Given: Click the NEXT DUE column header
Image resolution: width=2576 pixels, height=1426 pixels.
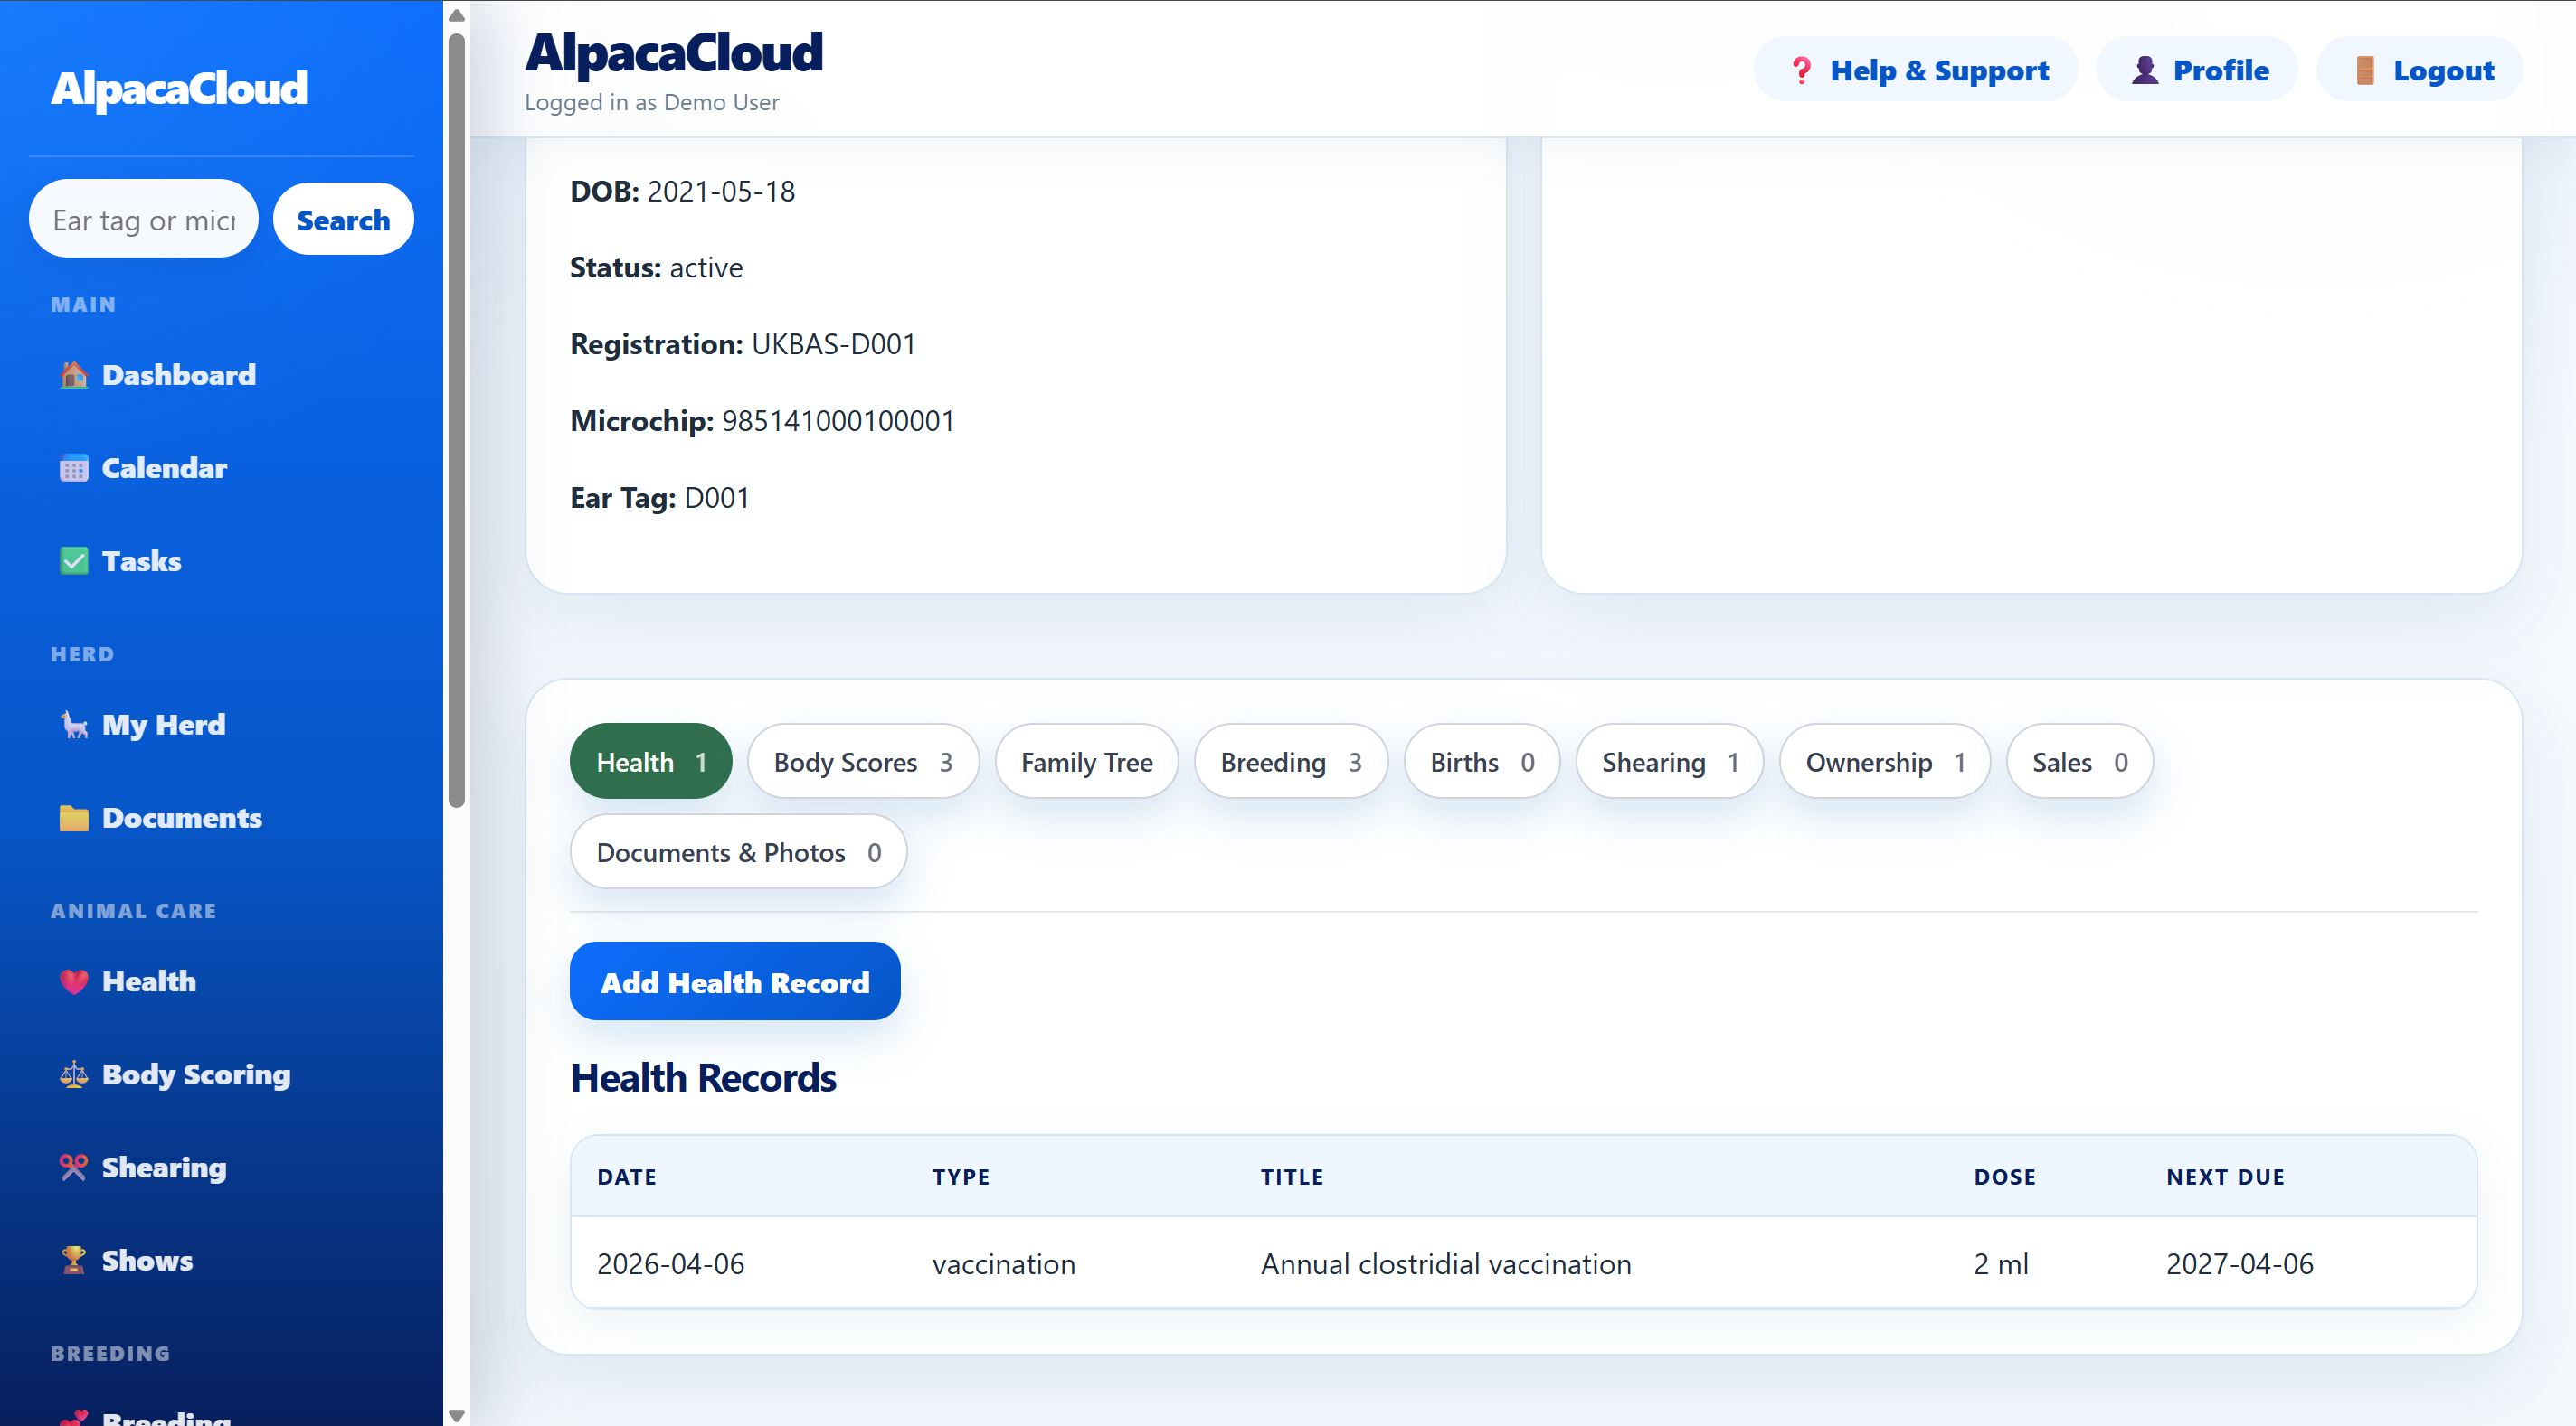Looking at the screenshot, I should pyautogui.click(x=2225, y=1177).
